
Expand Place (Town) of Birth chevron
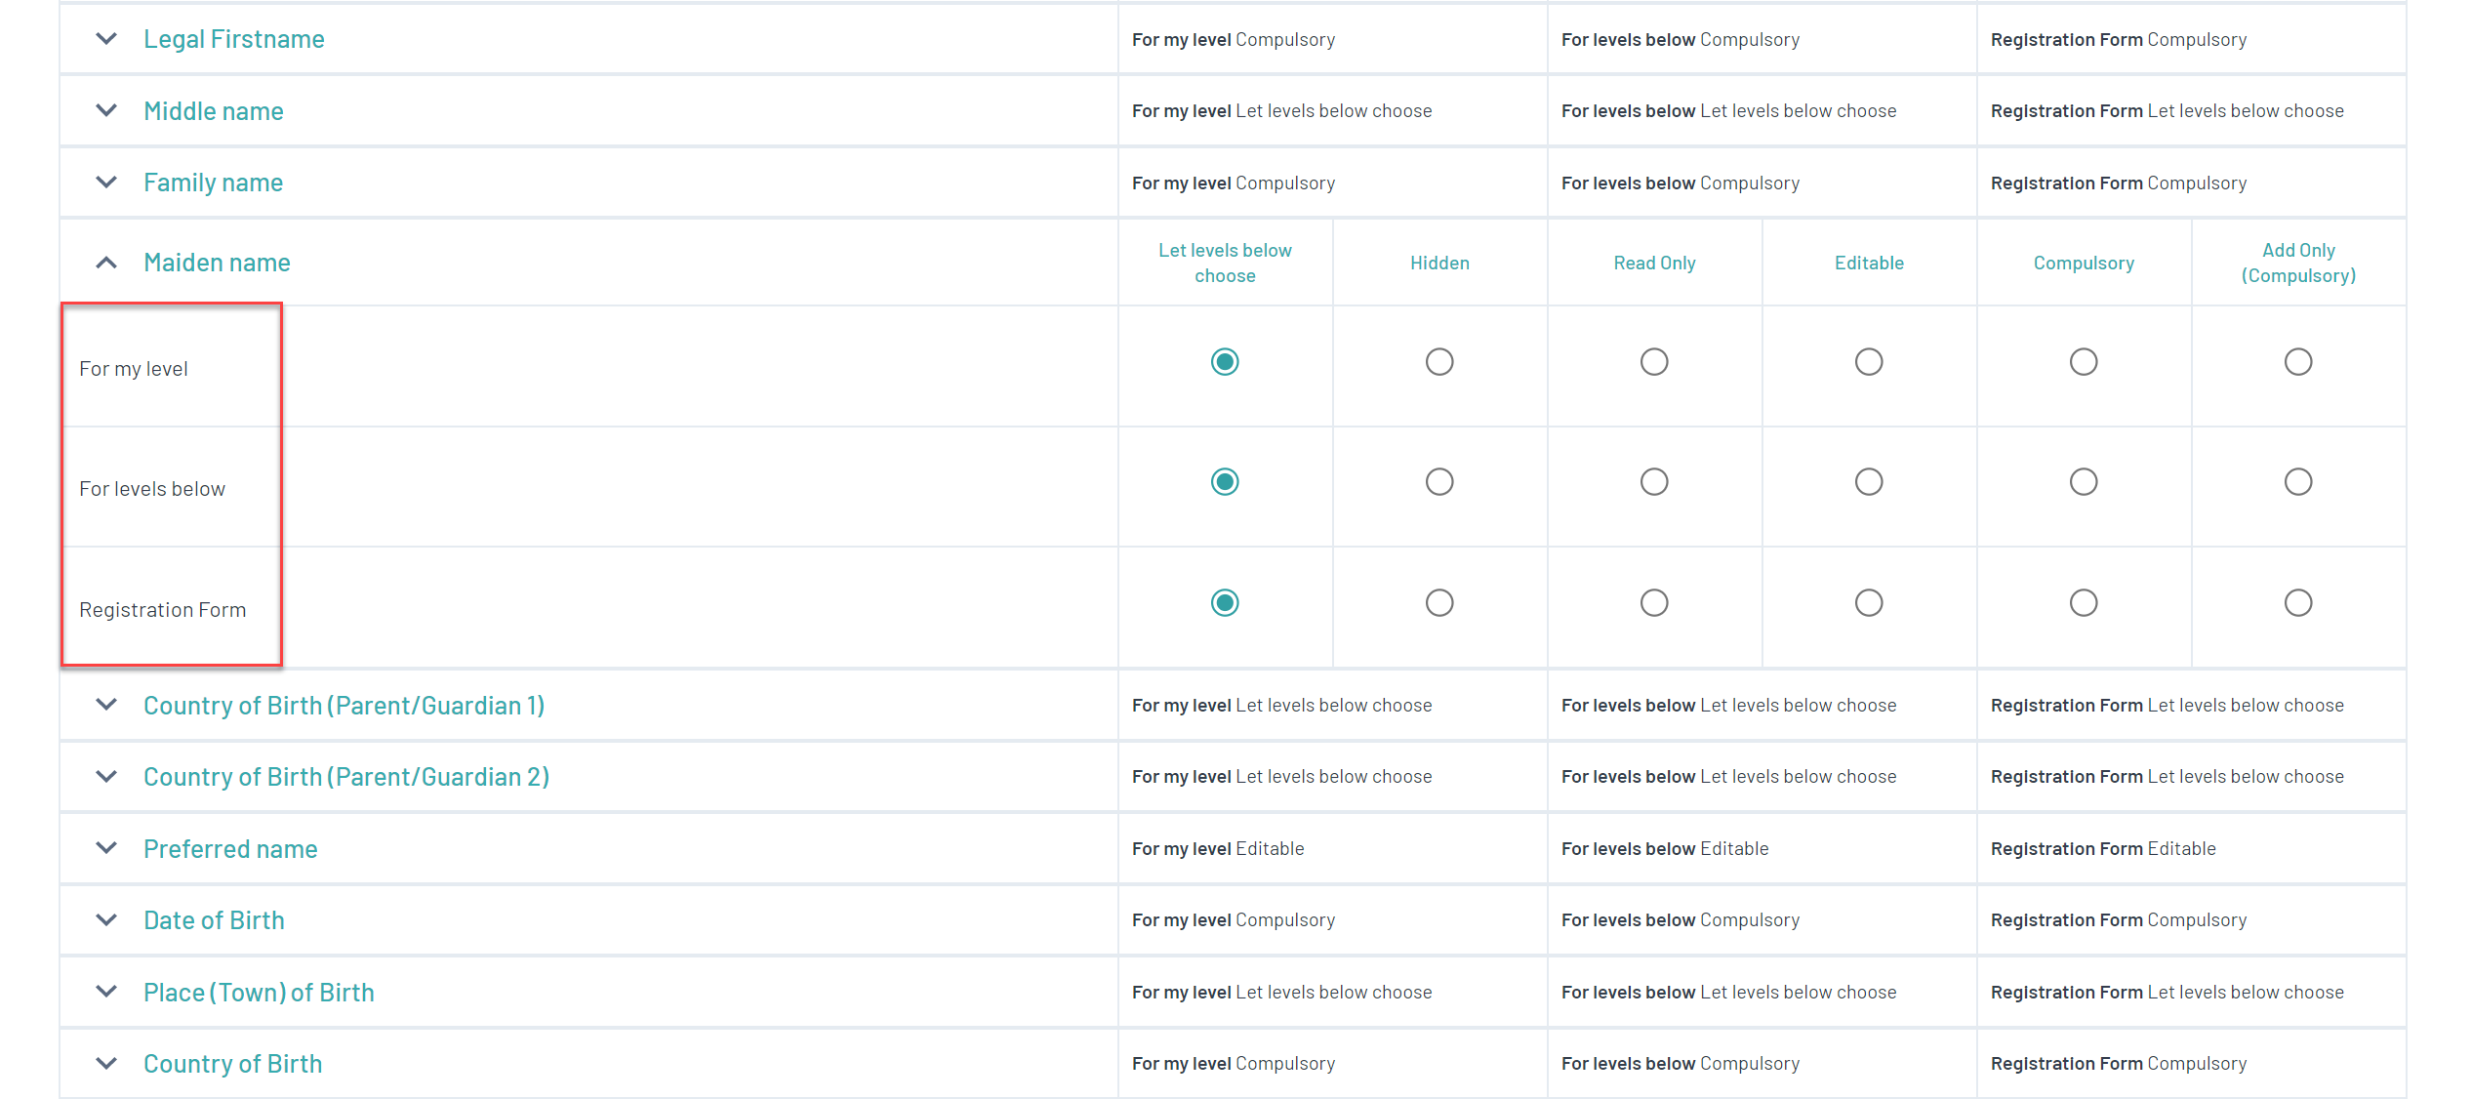(106, 992)
